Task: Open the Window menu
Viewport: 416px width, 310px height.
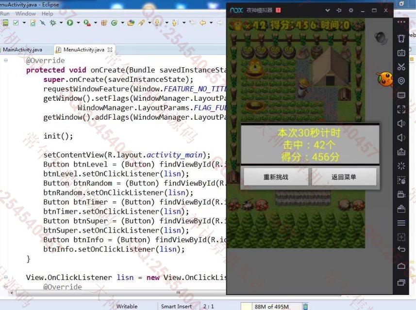Action: click(x=25, y=14)
